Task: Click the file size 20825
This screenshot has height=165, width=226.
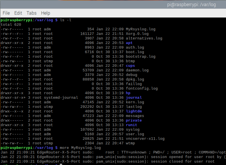Action: 88,139
